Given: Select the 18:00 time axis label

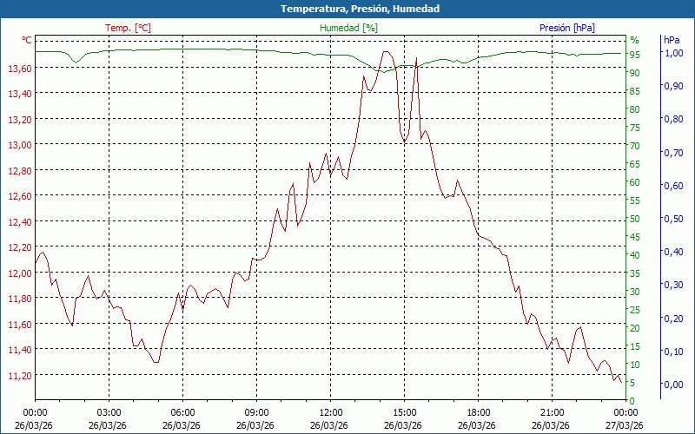Looking at the screenshot, I should [x=478, y=412].
